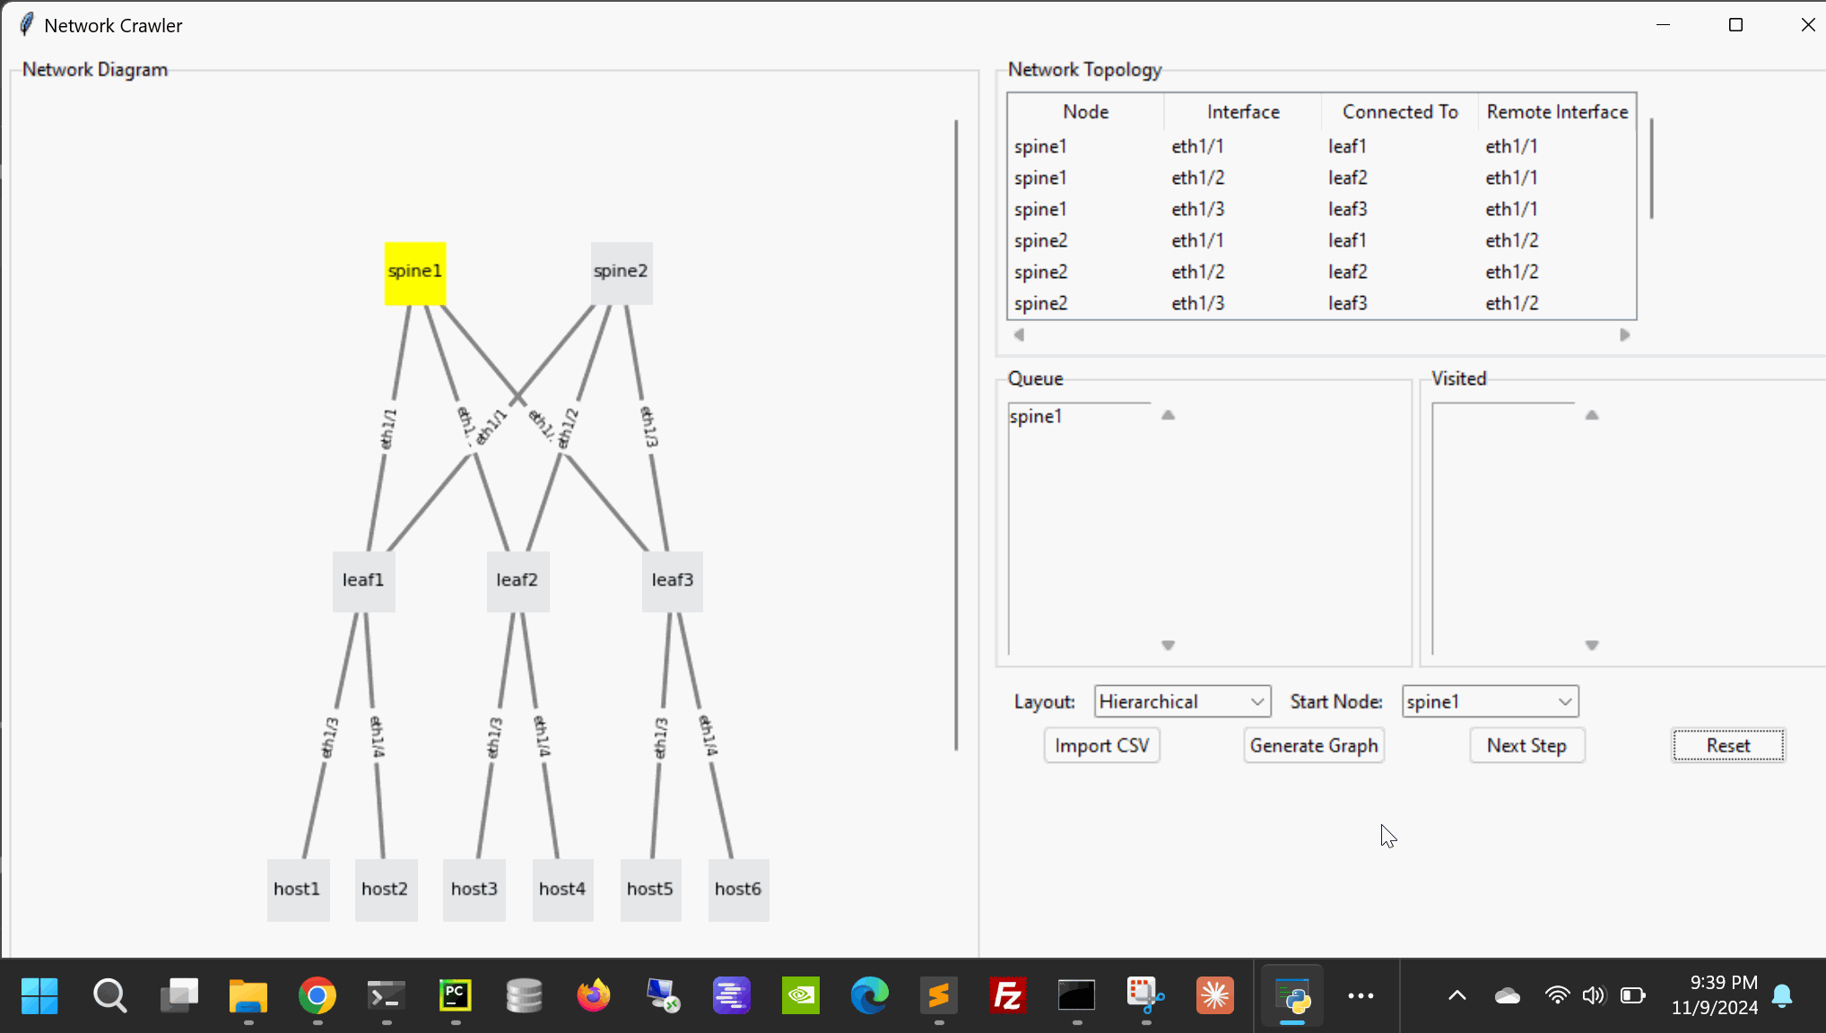1826x1033 pixels.
Task: Click the Import CSV button
Action: [x=1101, y=745]
